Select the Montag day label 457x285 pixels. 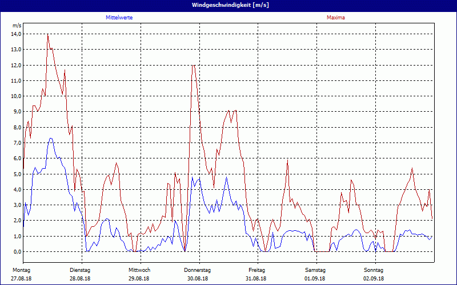[x=21, y=270]
